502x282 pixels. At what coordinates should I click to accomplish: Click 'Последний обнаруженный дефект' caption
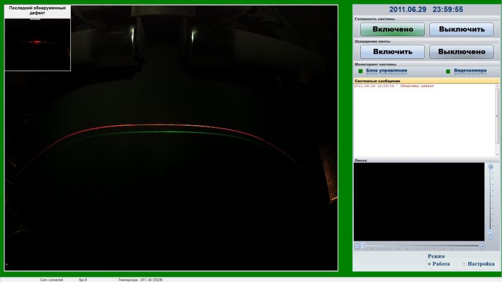coord(38,10)
